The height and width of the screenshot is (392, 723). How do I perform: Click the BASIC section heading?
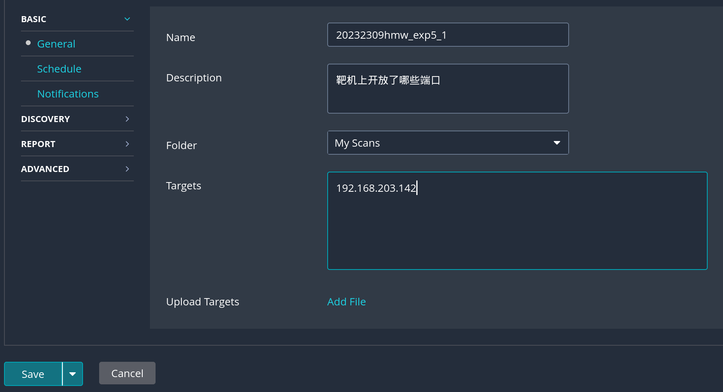(34, 19)
